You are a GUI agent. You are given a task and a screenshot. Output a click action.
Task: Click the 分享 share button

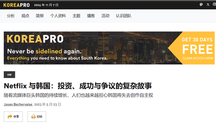pos(13,117)
